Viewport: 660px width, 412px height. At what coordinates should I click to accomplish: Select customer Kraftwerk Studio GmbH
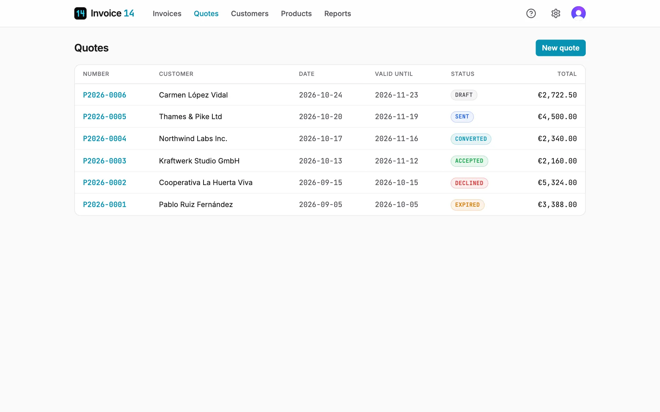pyautogui.click(x=199, y=161)
